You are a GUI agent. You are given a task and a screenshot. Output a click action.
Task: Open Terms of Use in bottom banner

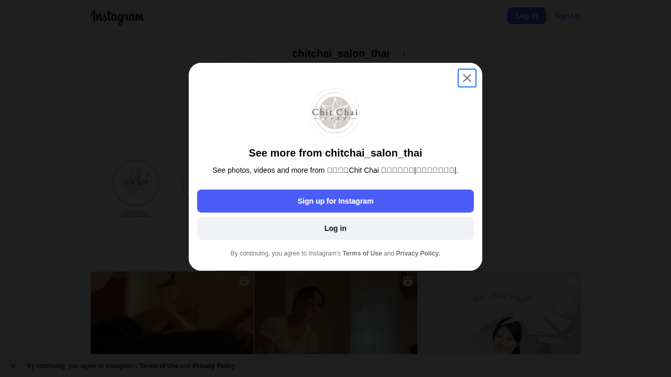pos(159,366)
